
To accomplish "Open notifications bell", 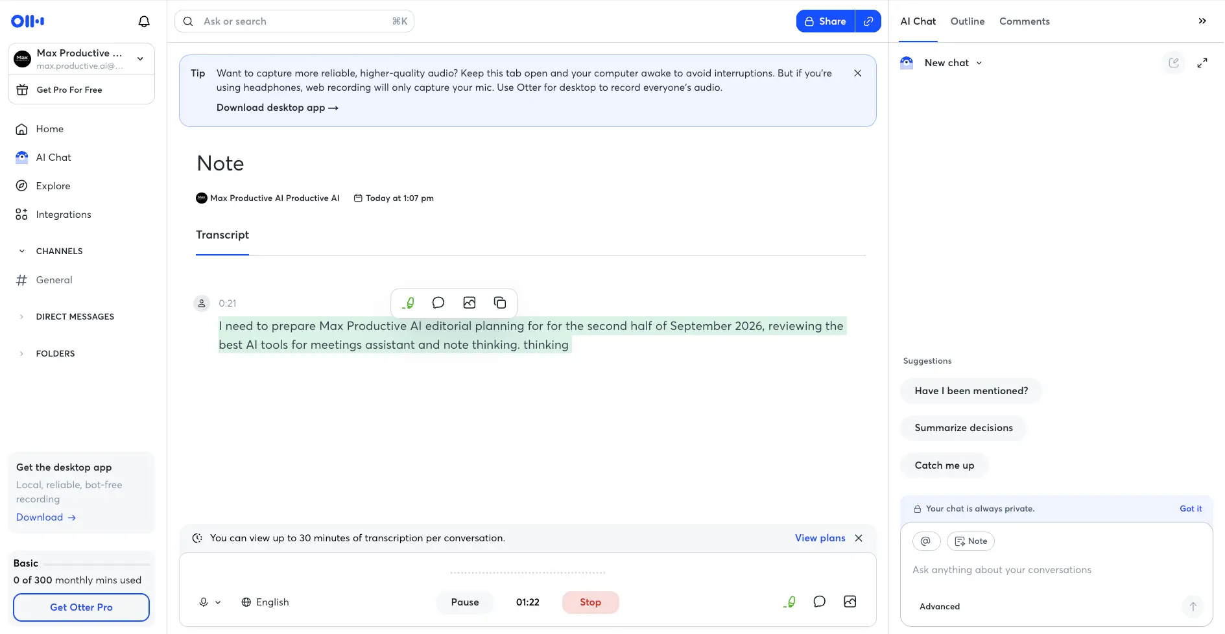I will pos(144,21).
